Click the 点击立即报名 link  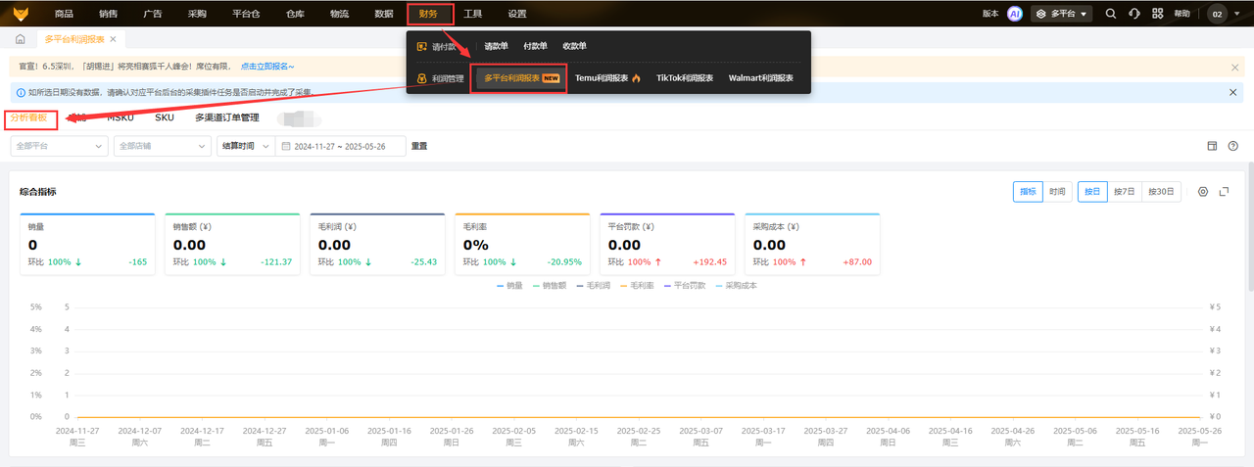267,67
